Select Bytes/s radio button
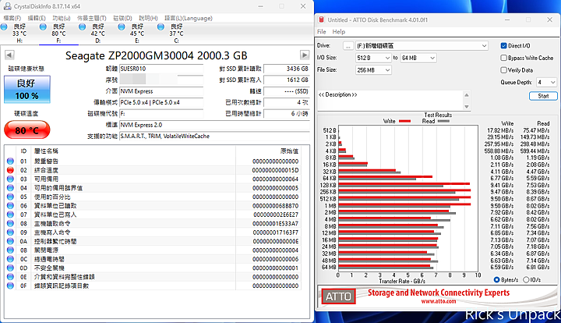This screenshot has width=561, height=323. click(496, 279)
